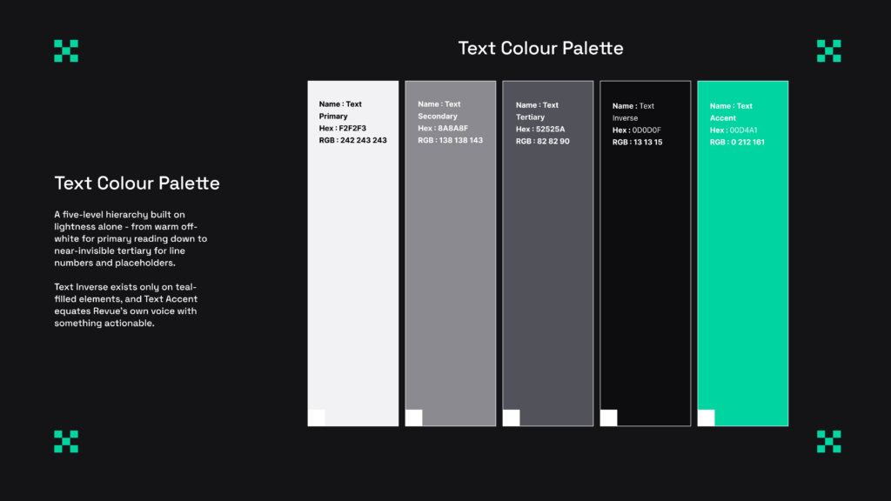Click white square in Text Accent swatch
The width and height of the screenshot is (891, 501).
click(707, 417)
